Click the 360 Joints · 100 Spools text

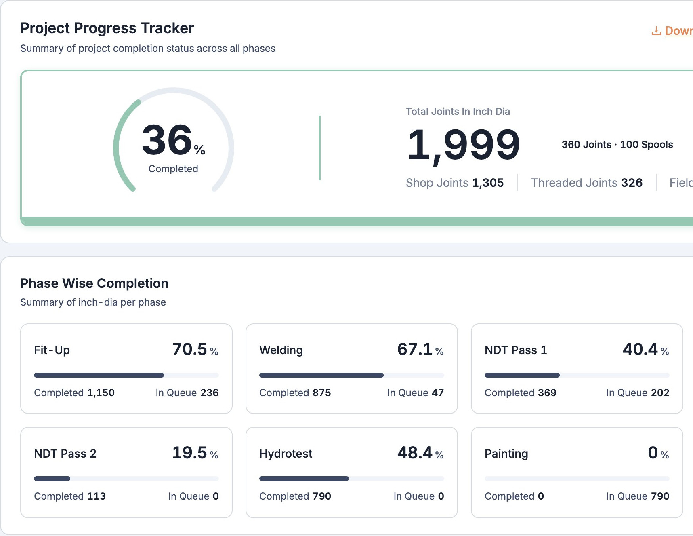pos(617,145)
